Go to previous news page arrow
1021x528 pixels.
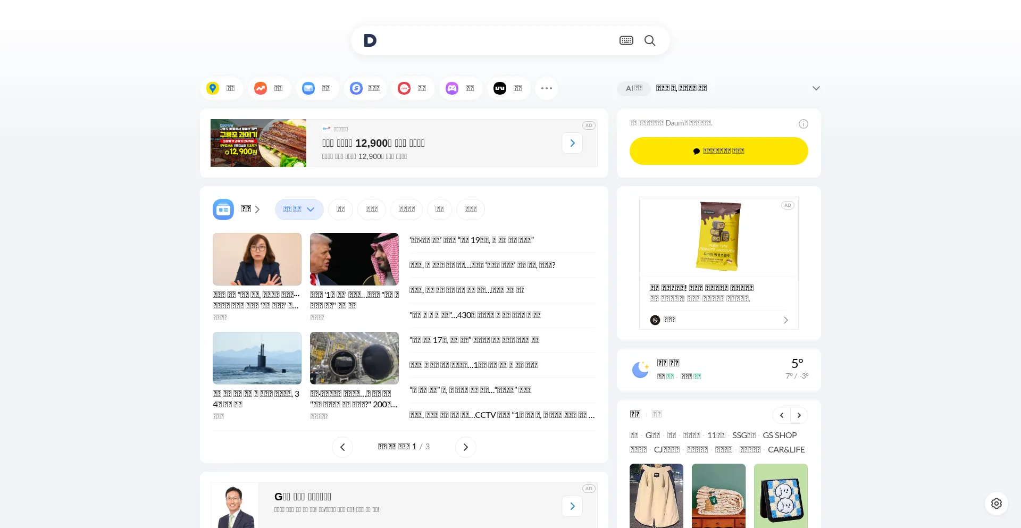tap(342, 447)
